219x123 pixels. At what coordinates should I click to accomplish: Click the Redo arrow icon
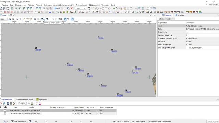coord(59,8)
